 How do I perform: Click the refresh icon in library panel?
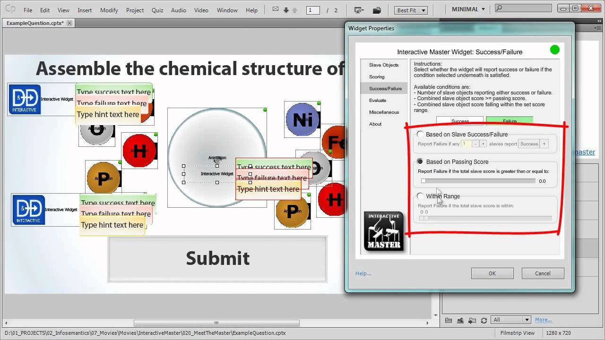pos(484,320)
